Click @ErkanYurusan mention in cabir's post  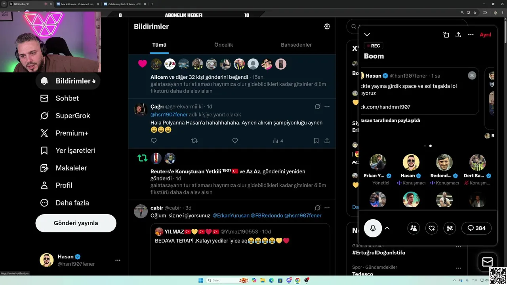pyautogui.click(x=231, y=216)
